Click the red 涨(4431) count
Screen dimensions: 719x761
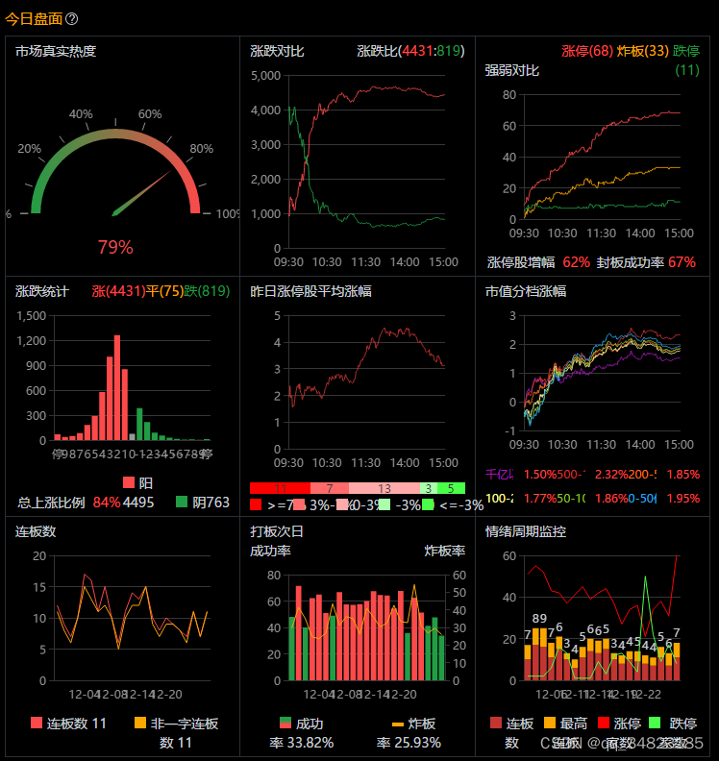pyautogui.click(x=119, y=291)
